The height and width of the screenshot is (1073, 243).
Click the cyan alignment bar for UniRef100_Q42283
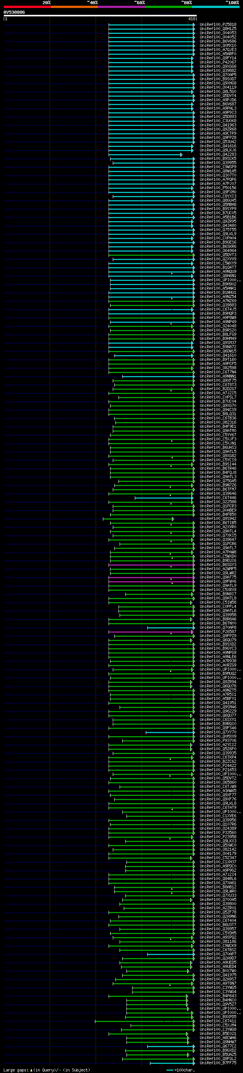[x=145, y=155]
